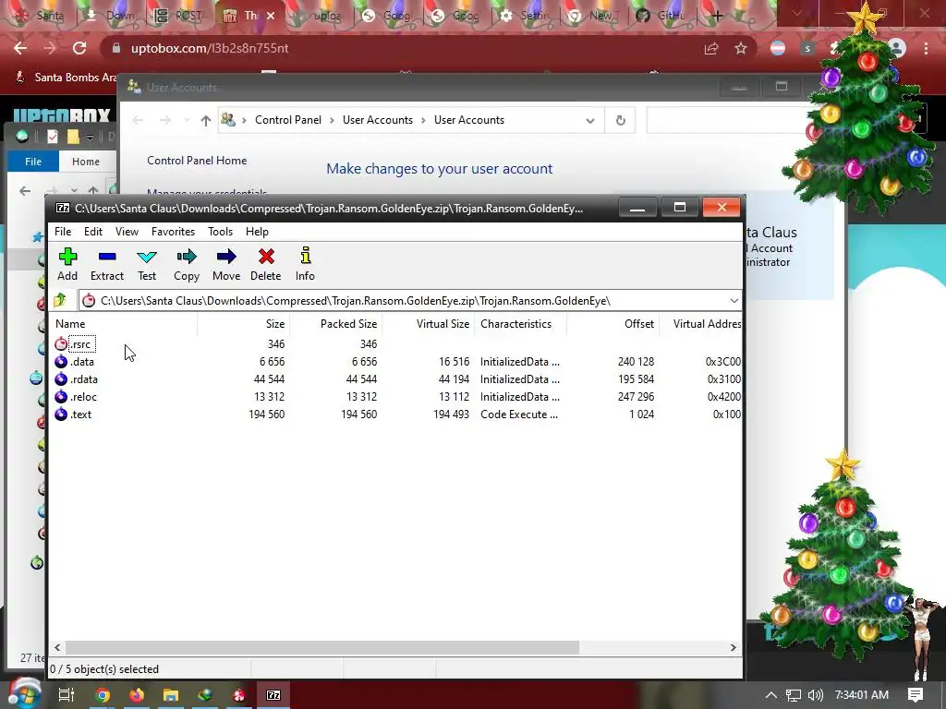Image resolution: width=946 pixels, height=709 pixels.
Task: Click the .rsrc file icon
Action: coord(61,343)
